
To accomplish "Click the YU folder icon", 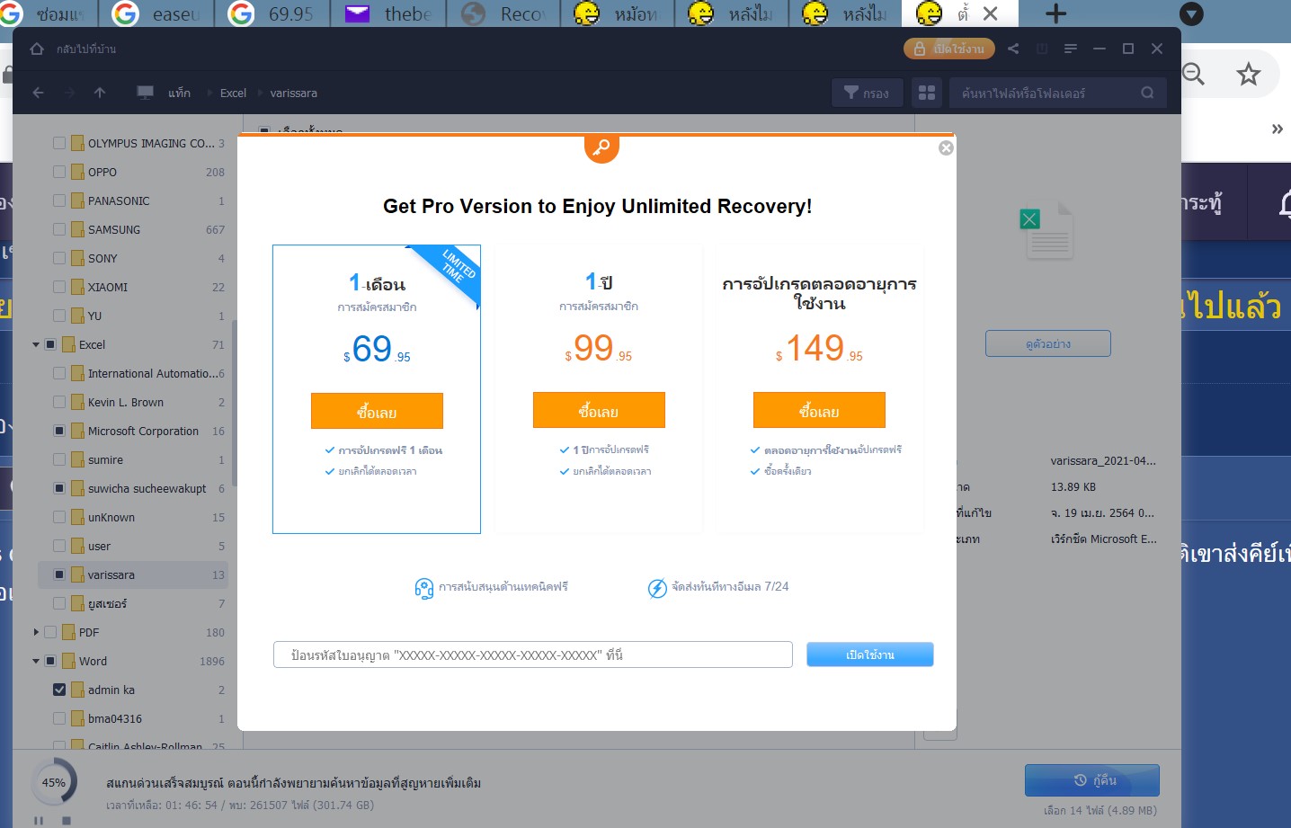I will point(77,316).
